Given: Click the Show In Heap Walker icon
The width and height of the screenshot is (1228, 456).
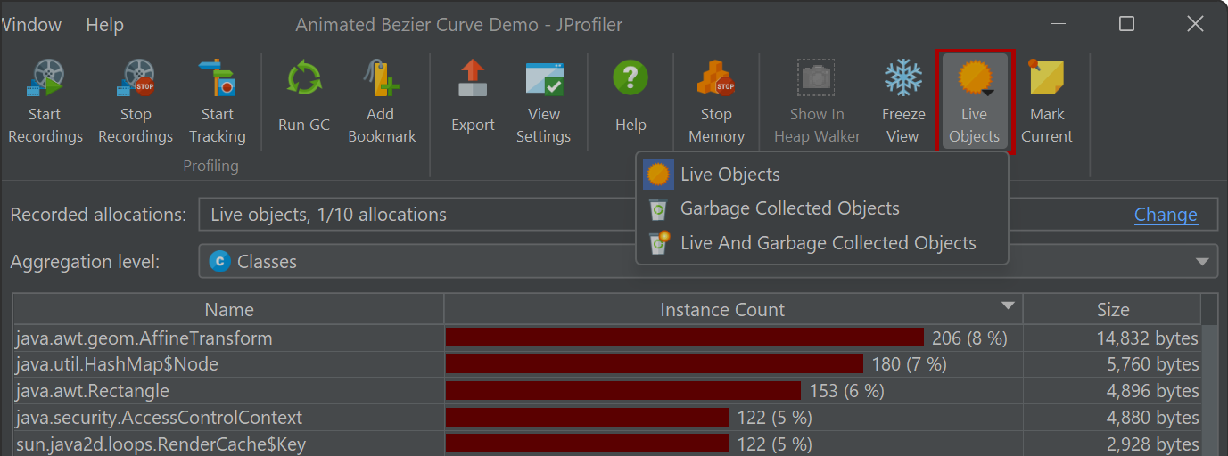Looking at the screenshot, I should [x=816, y=78].
